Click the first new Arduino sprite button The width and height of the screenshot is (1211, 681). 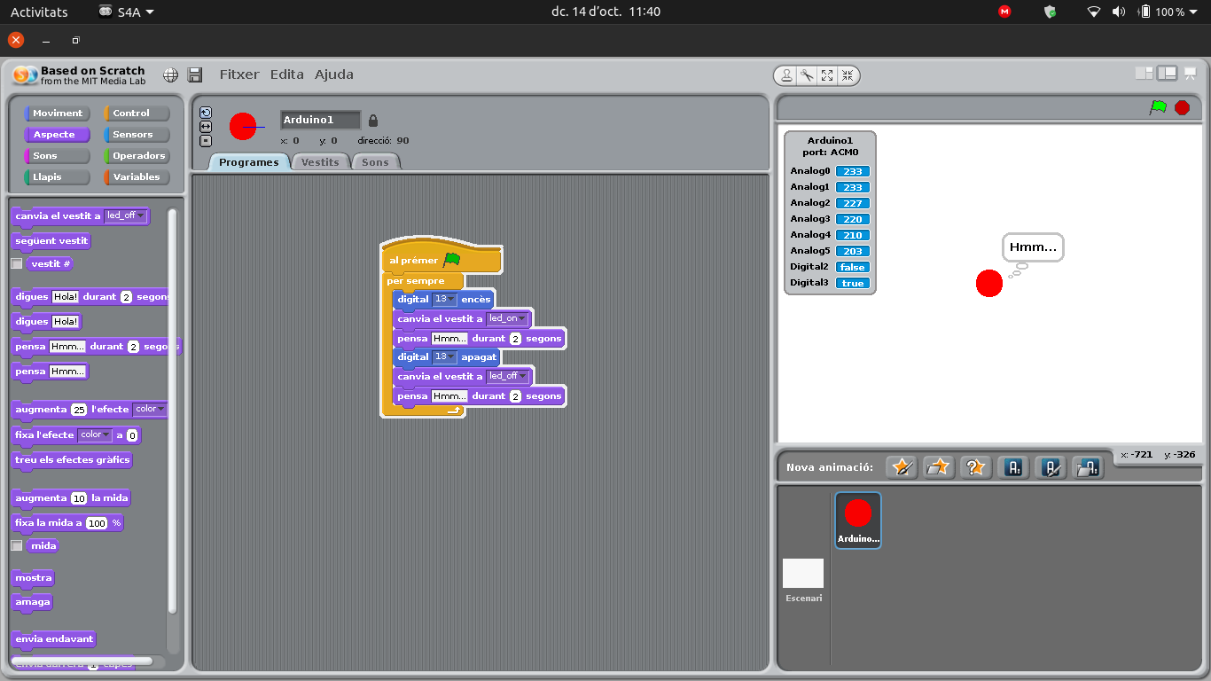pos(1013,466)
